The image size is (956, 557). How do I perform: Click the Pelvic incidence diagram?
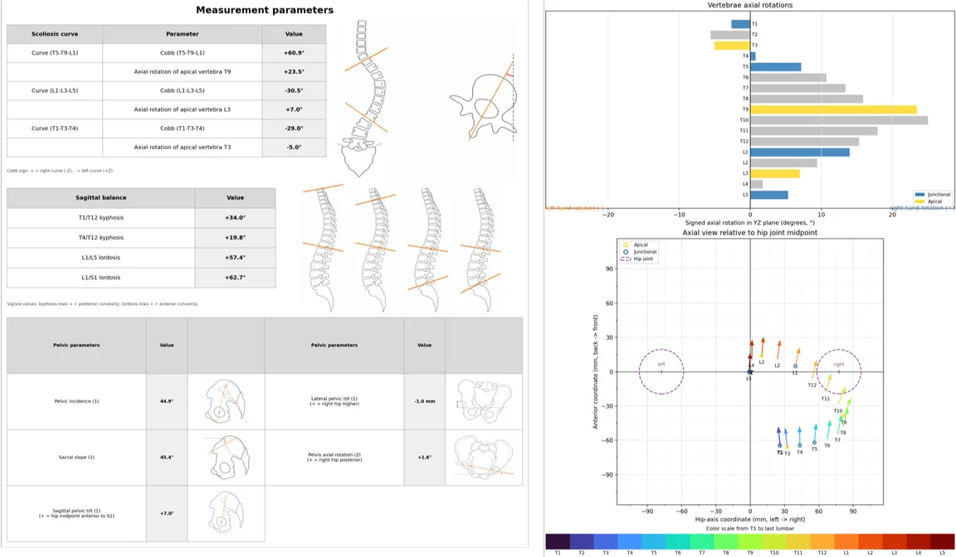click(x=226, y=402)
